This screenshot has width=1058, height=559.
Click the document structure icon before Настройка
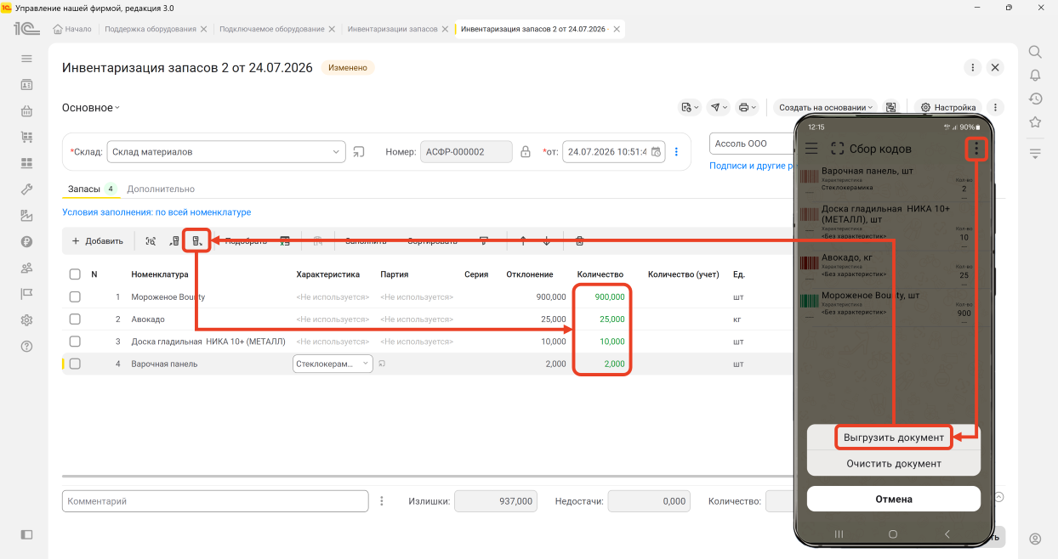pos(891,108)
